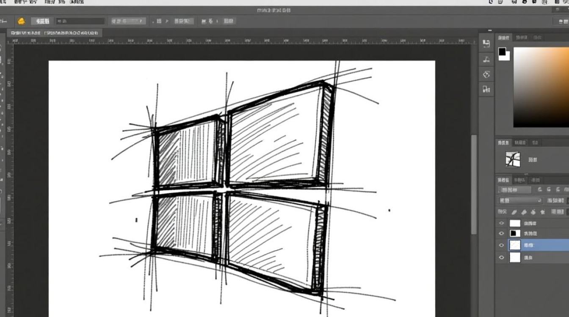Image resolution: width=569 pixels, height=317 pixels.
Task: Select the histogram panel icon in the dock
Action: 486,89
